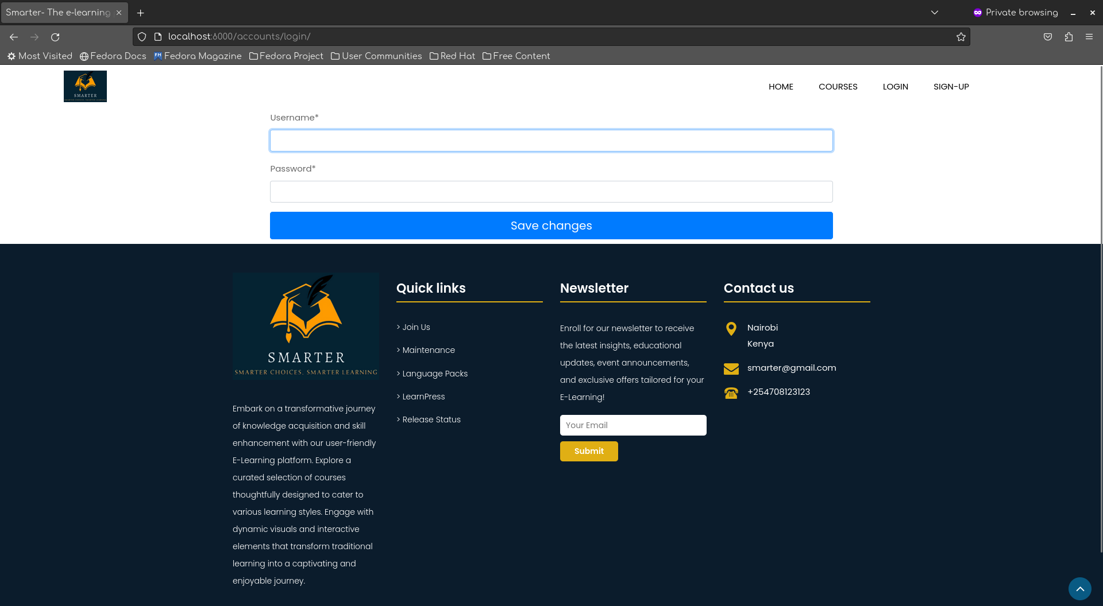Image resolution: width=1103 pixels, height=606 pixels.
Task: Click the Your Email newsletter field
Action: [633, 425]
